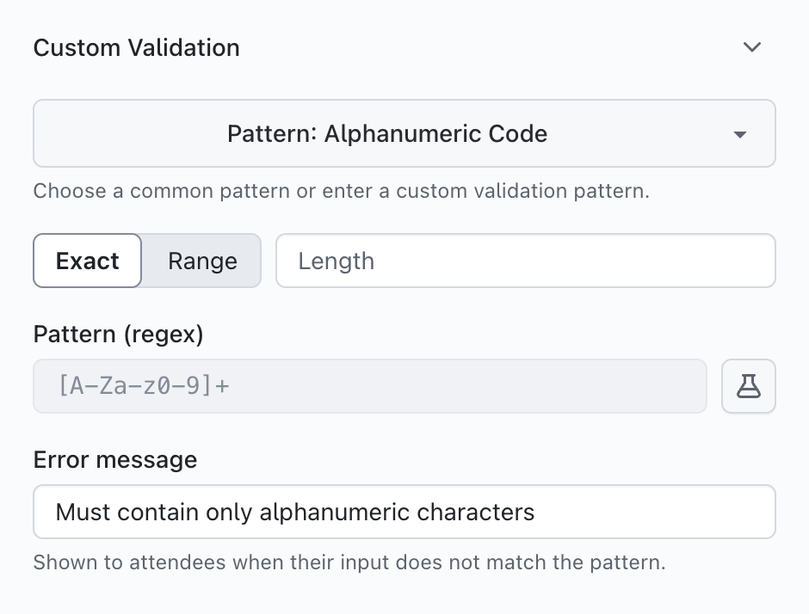The width and height of the screenshot is (809, 614).
Task: Click the disabled regex pattern field
Action: tap(369, 386)
